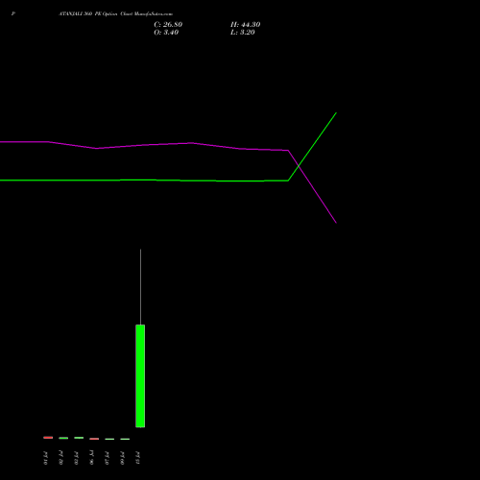Viewport: 480px width, 480px height.
Task: Select the red candle above 01 Jul
Action: tap(48, 438)
